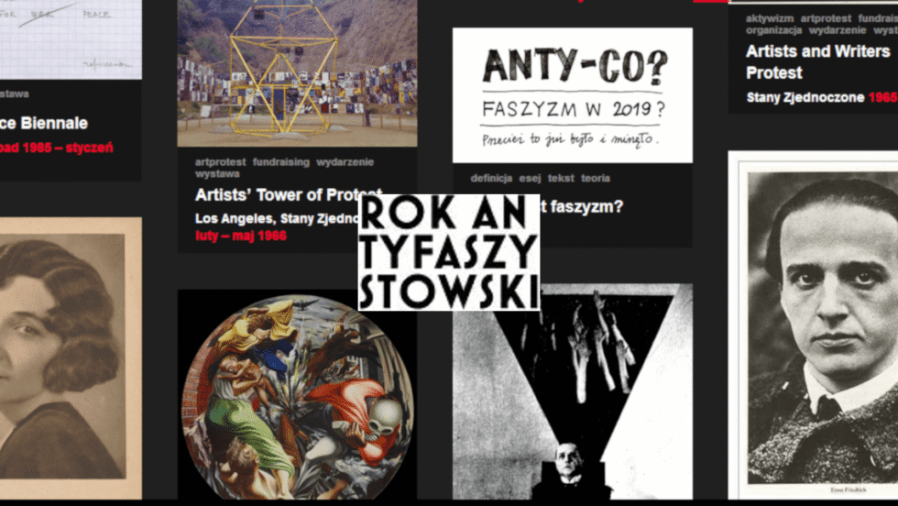The width and height of the screenshot is (898, 506).
Task: Select the esej tag
Action: [530, 178]
